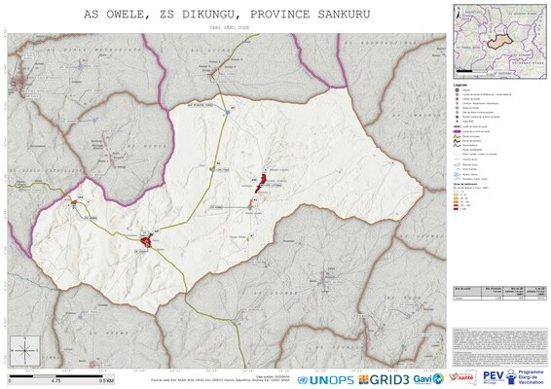Viewport: 551px width, 389px height.
Task: Click the darkest red building zone swatch
Action: coord(457,208)
